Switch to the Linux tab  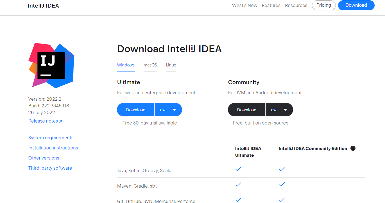171,65
